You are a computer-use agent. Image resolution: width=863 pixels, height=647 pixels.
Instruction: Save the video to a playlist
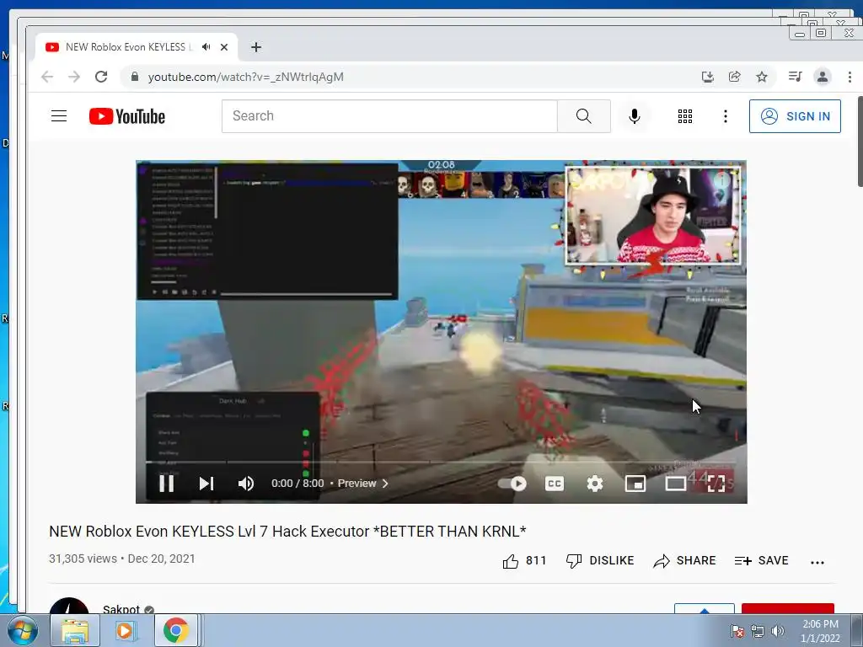[x=761, y=560]
